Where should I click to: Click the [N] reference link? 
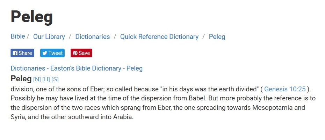(x=37, y=79)
